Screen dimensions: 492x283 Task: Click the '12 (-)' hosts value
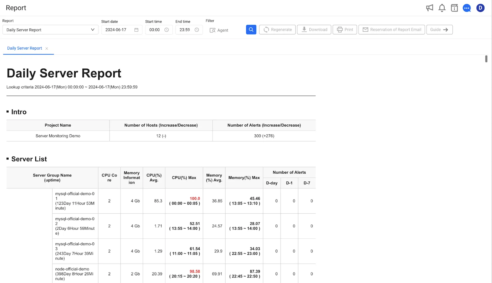[x=161, y=136]
